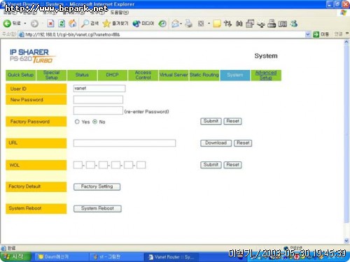Open the Static Routing tab

click(204, 75)
